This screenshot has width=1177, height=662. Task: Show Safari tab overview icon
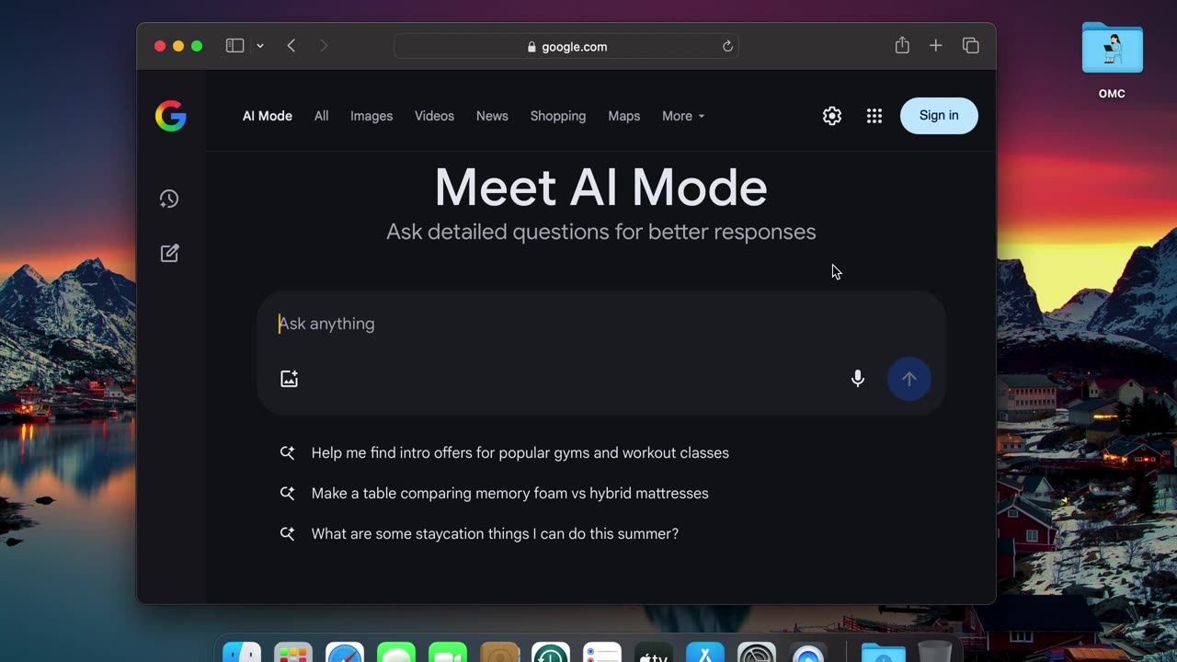[x=971, y=46]
